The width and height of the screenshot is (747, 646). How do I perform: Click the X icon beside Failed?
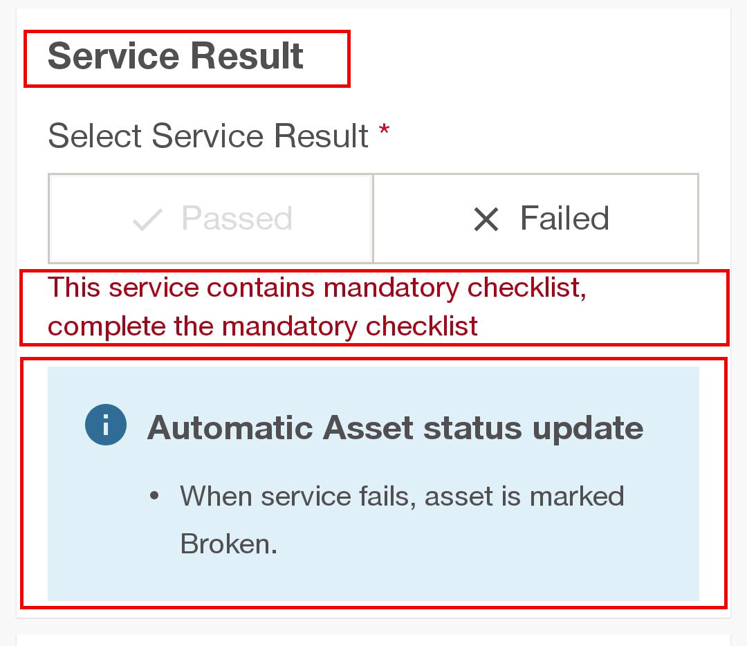(x=486, y=220)
